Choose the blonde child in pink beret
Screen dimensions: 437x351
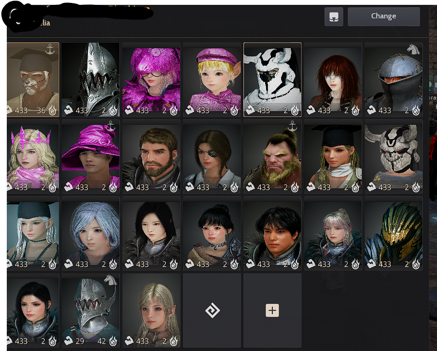click(x=212, y=80)
